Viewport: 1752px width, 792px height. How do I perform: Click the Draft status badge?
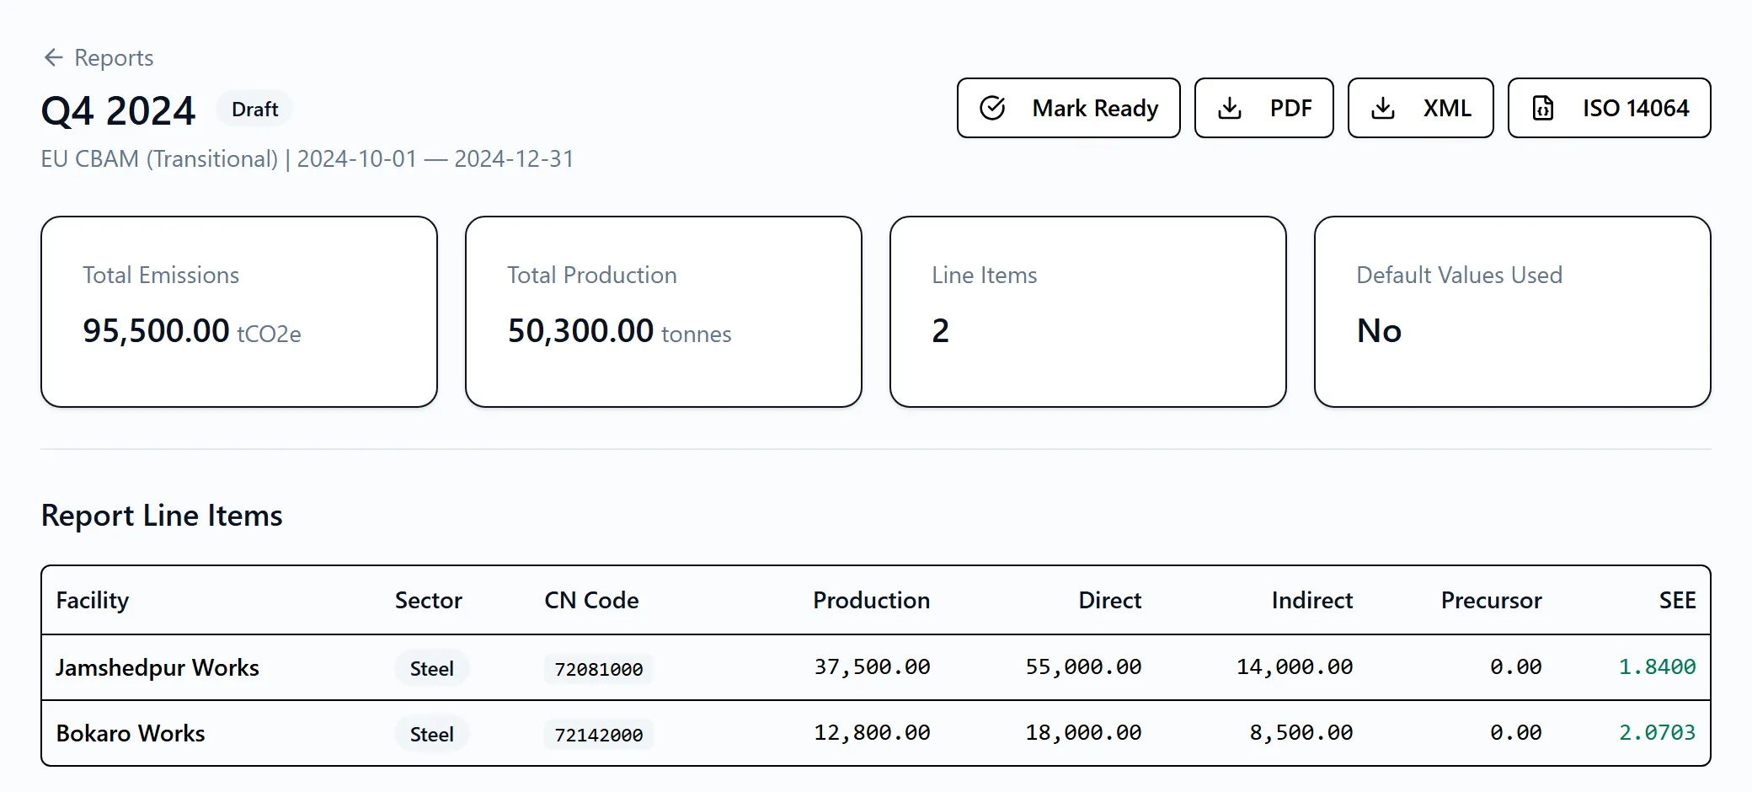[254, 110]
